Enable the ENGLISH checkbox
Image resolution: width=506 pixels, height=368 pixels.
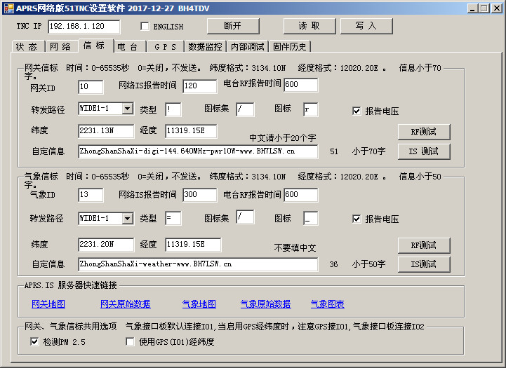click(x=145, y=27)
